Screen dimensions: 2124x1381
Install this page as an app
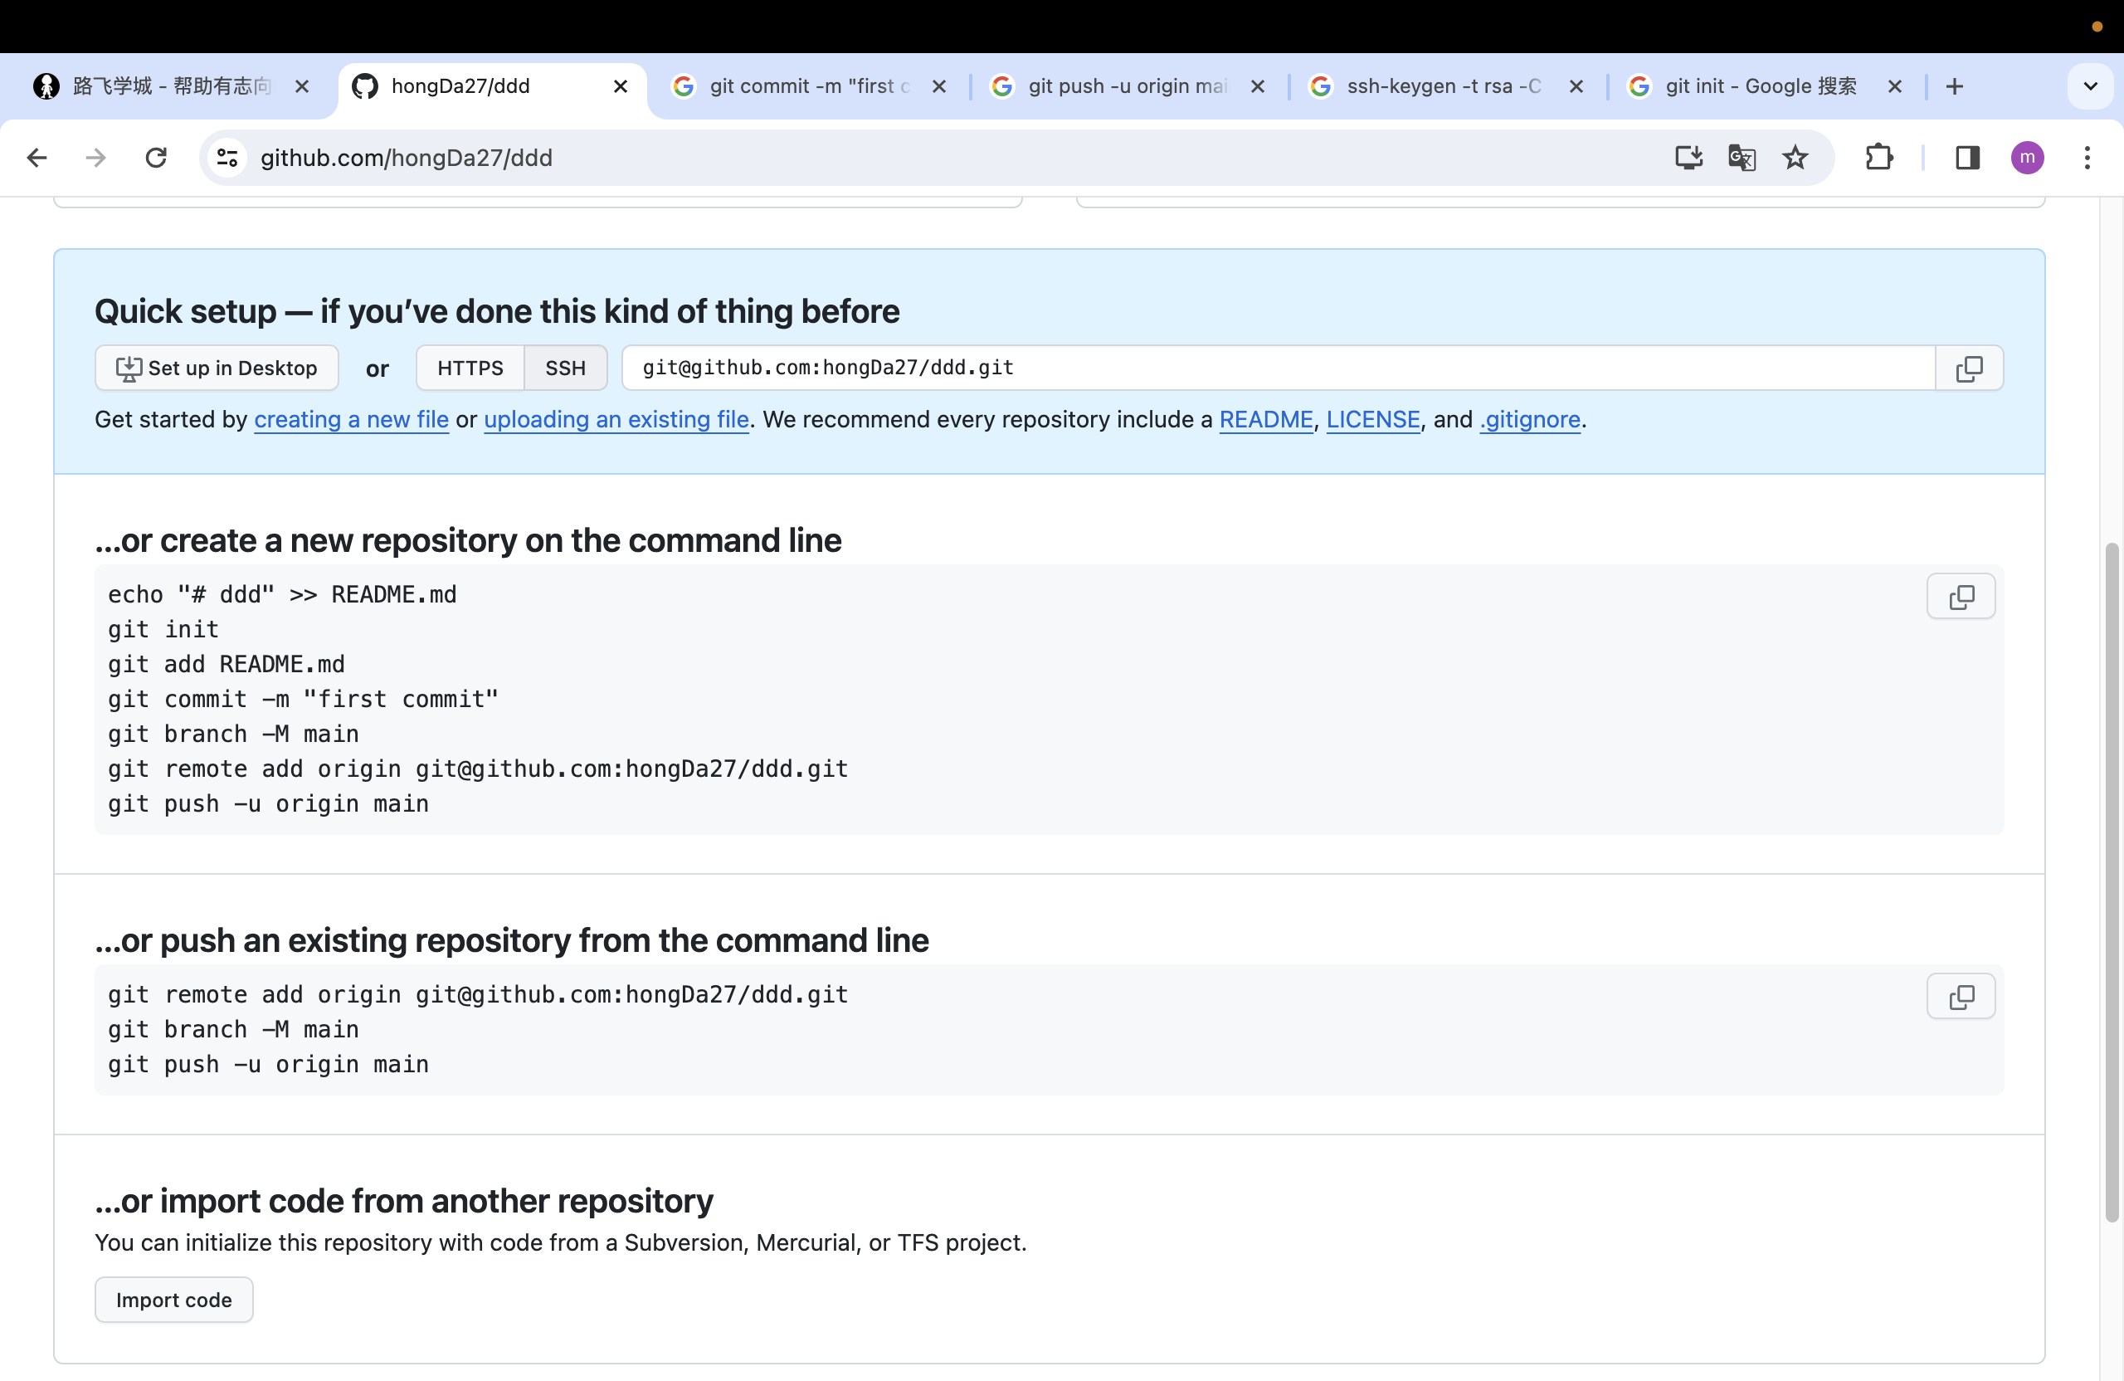(x=1688, y=158)
